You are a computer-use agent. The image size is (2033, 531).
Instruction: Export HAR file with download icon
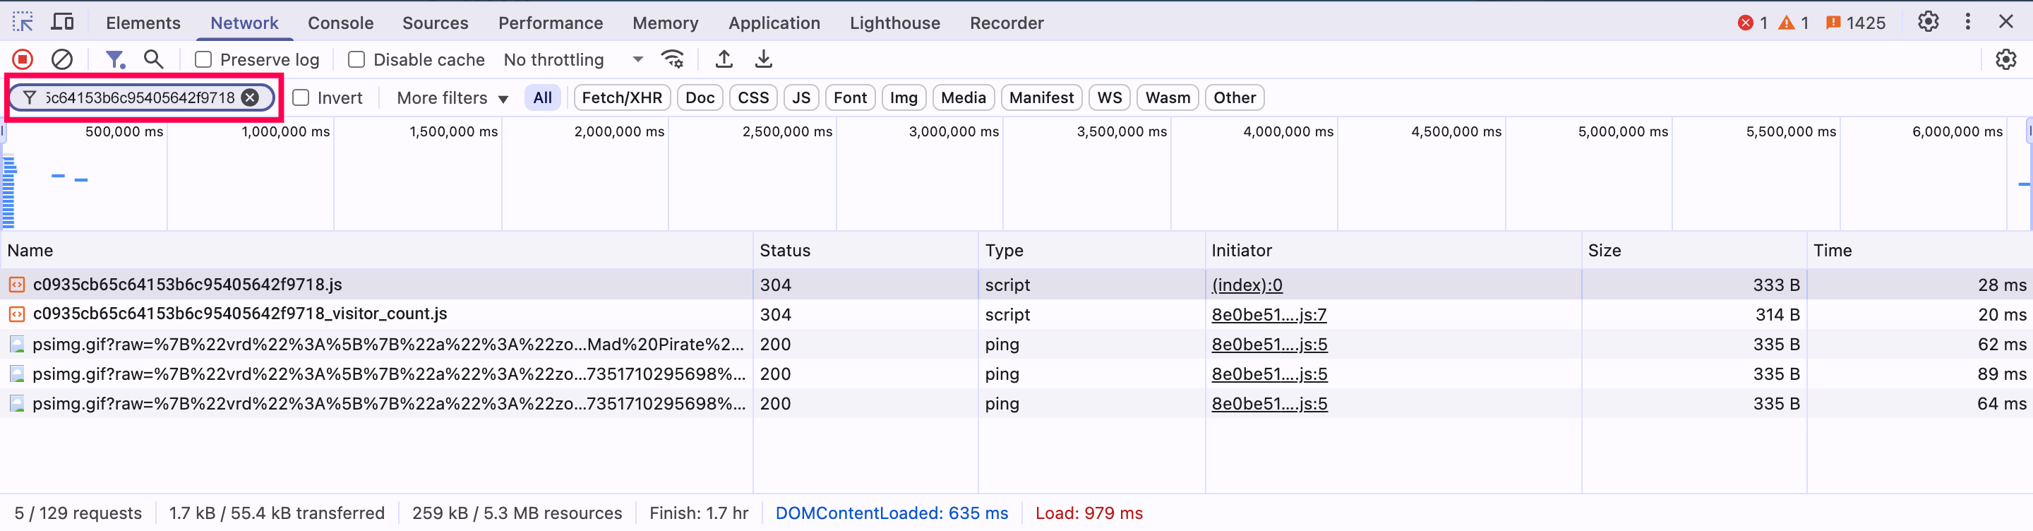tap(763, 59)
